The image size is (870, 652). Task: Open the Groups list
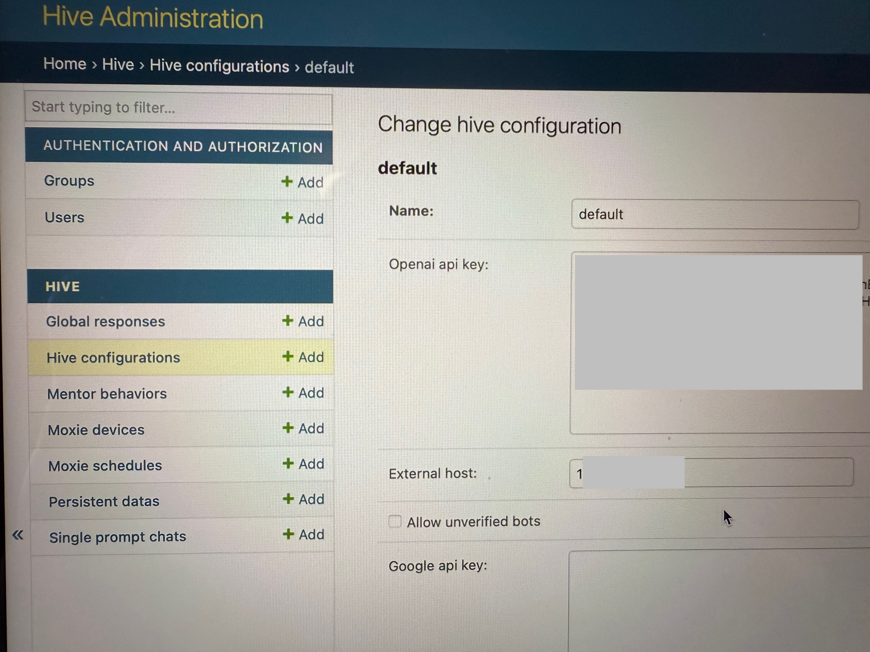(69, 181)
